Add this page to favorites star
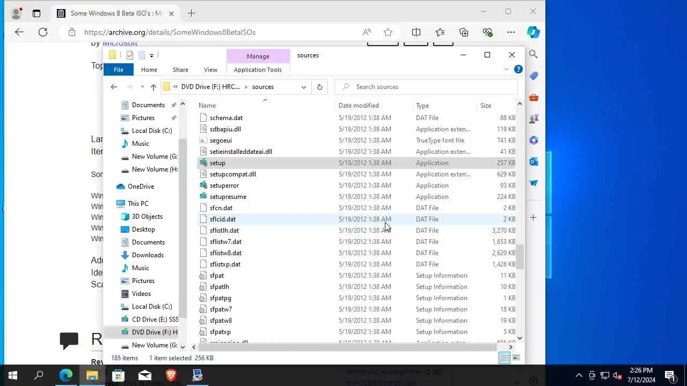 coord(388,32)
